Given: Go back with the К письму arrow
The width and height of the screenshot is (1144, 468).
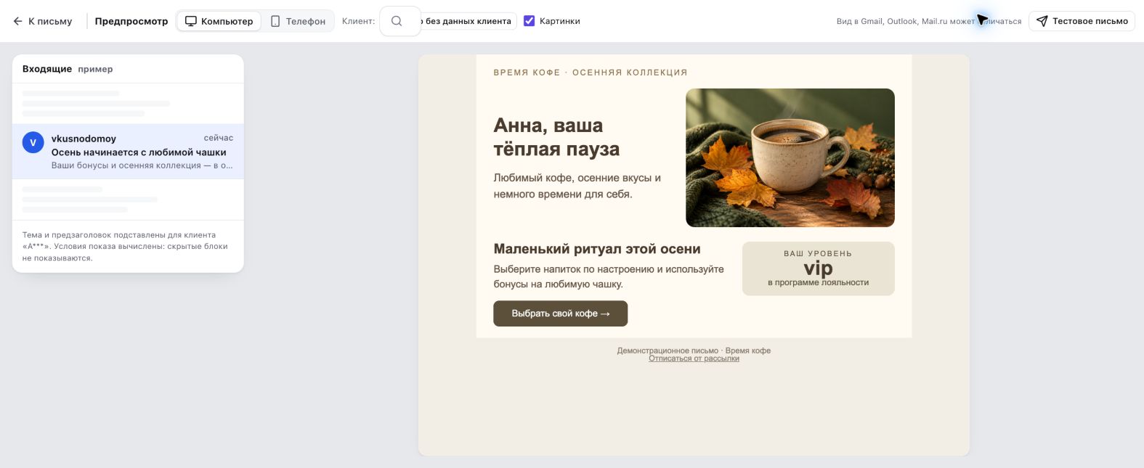Looking at the screenshot, I should [42, 21].
